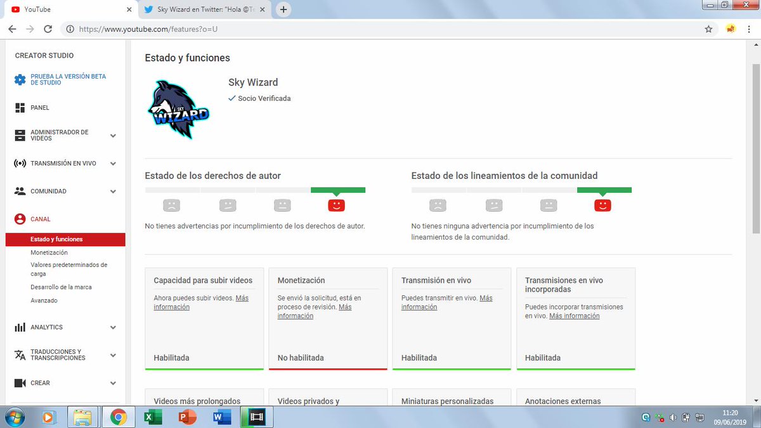
Task: Expand the Transmisión en vivo section
Action: (x=113, y=164)
